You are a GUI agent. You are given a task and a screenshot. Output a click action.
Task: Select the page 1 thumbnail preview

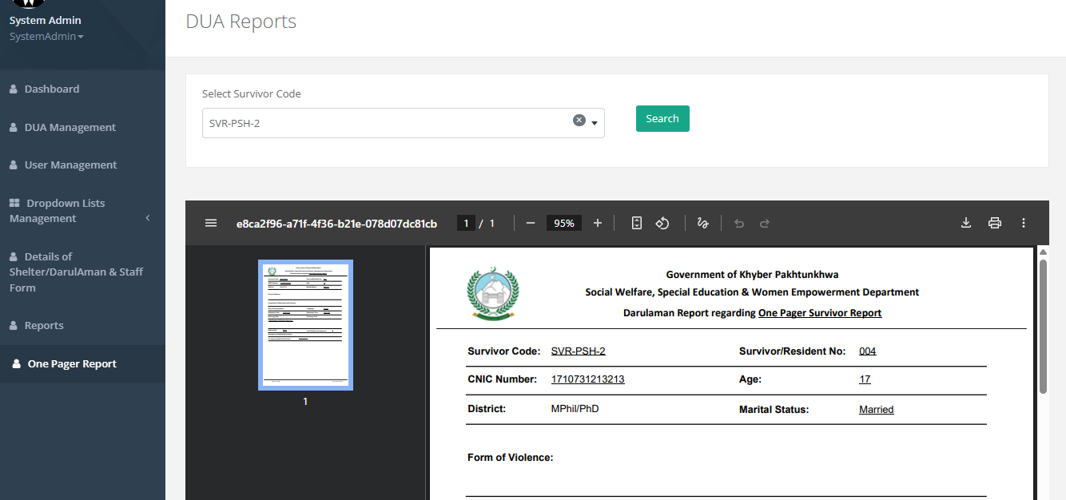[x=305, y=325]
